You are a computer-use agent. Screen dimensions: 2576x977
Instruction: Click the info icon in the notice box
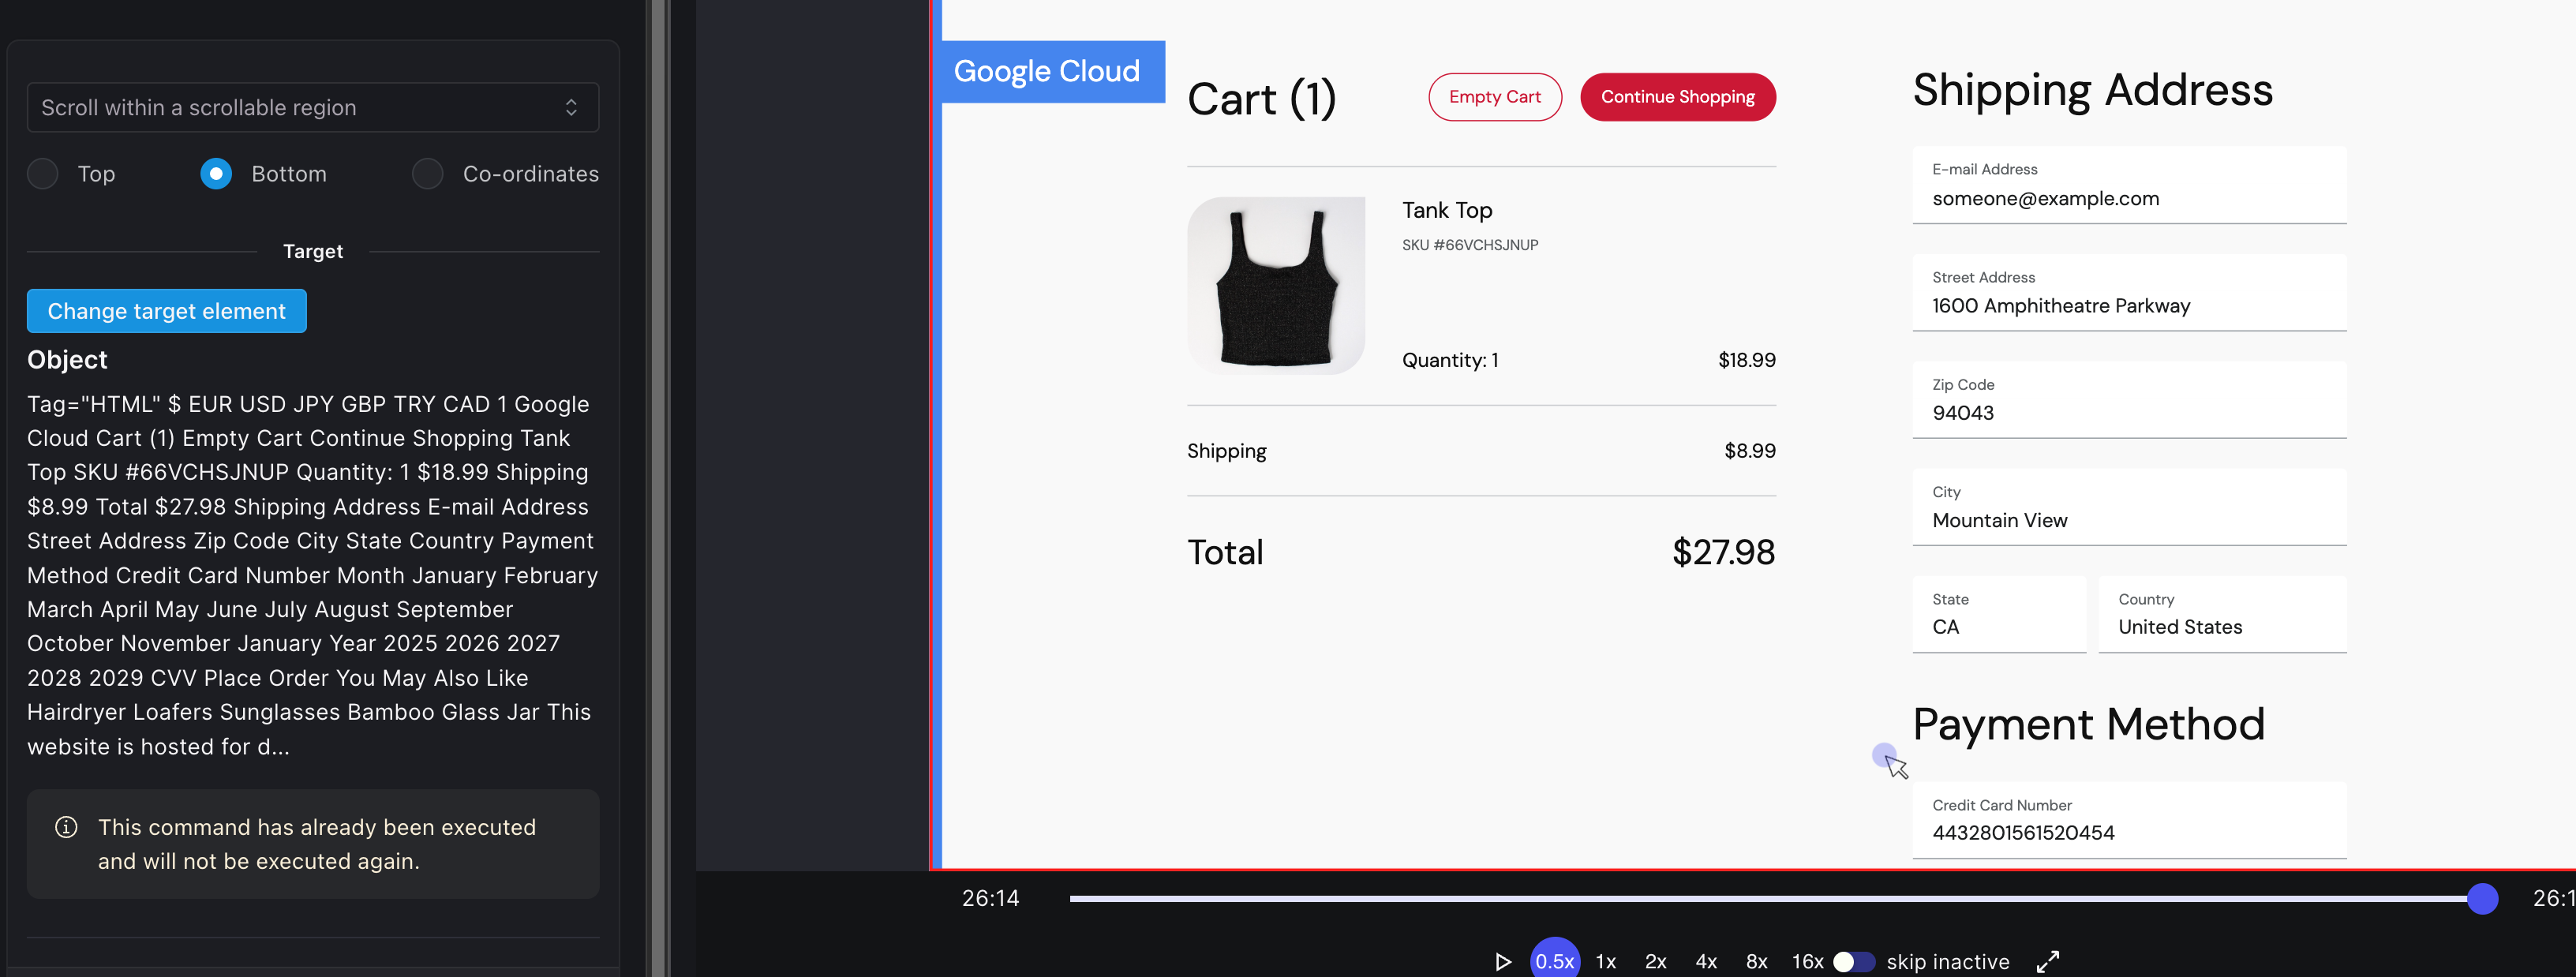pos(66,827)
